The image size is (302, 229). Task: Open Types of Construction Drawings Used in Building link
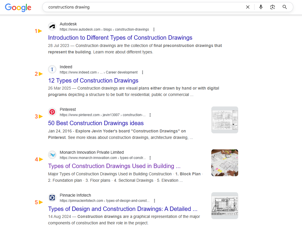[114, 166]
